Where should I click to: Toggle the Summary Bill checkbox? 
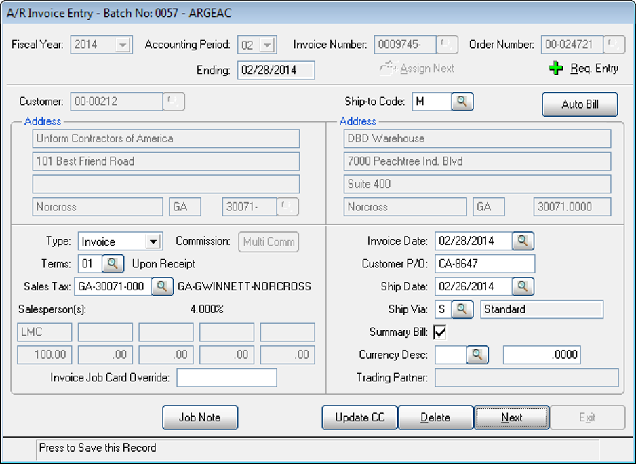[440, 332]
